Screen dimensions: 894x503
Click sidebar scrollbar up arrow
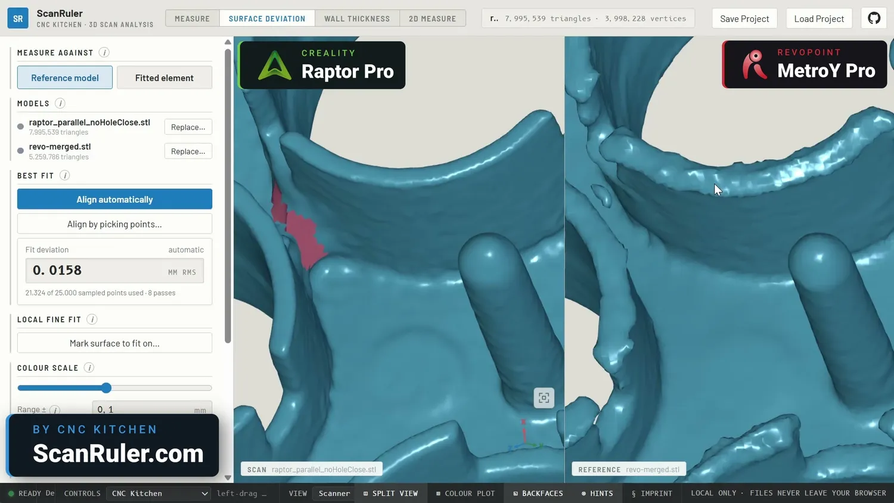point(228,42)
